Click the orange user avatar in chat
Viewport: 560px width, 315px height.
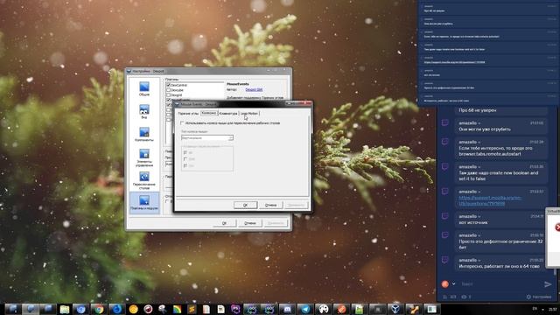point(445,283)
